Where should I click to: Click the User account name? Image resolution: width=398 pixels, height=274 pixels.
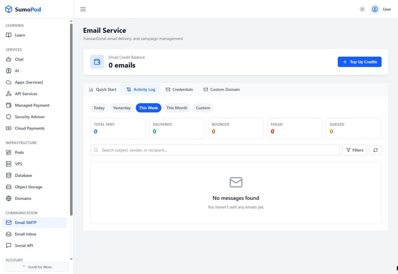(x=387, y=9)
